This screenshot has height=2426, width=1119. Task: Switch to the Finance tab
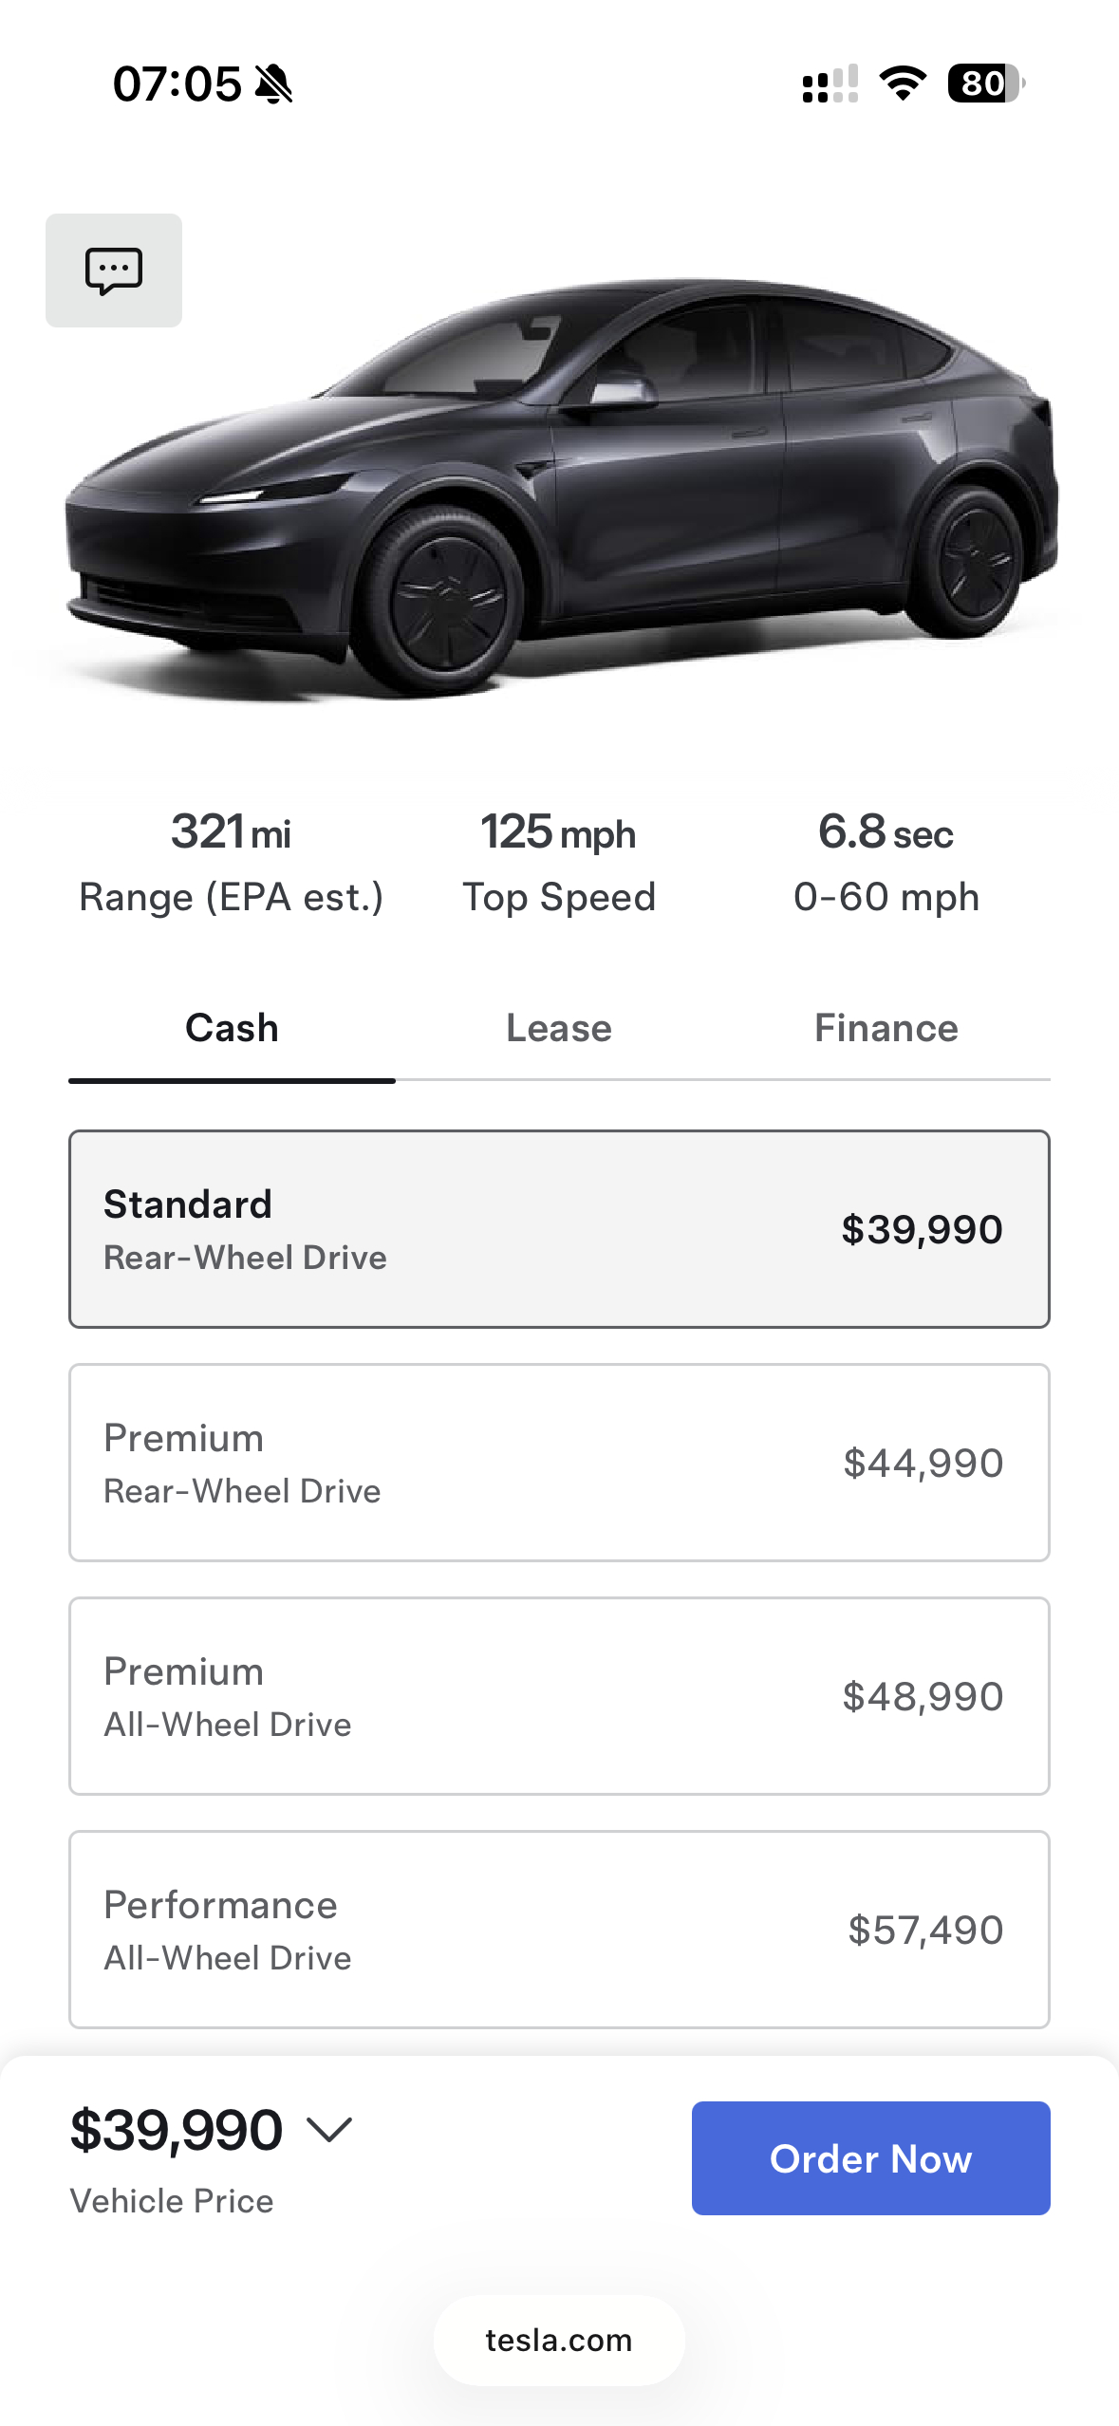coord(886,1028)
